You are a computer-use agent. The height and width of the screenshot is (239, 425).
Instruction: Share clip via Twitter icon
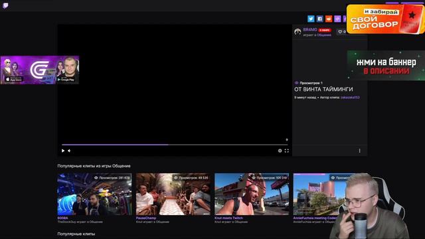pos(311,19)
